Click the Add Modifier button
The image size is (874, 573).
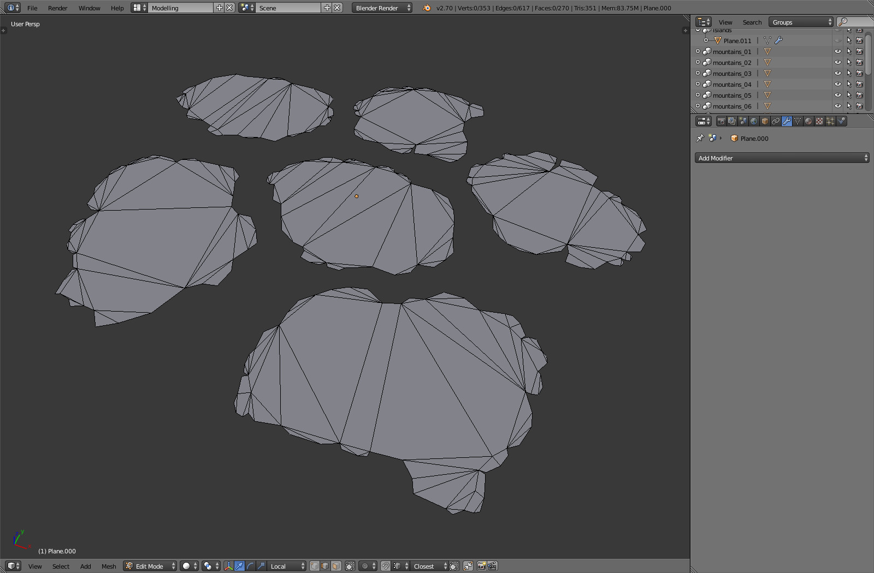pyautogui.click(x=782, y=158)
